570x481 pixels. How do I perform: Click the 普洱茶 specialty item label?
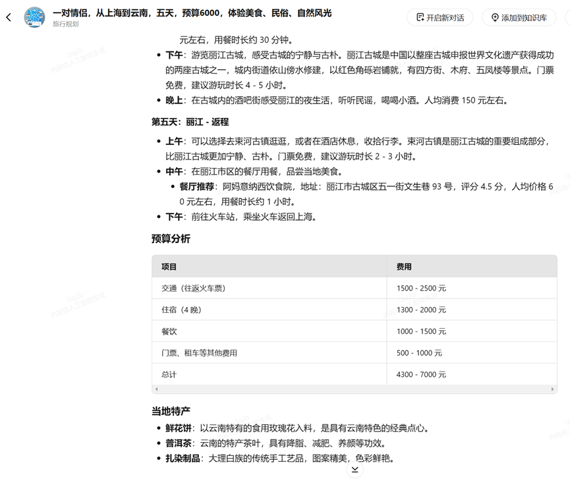(x=179, y=443)
